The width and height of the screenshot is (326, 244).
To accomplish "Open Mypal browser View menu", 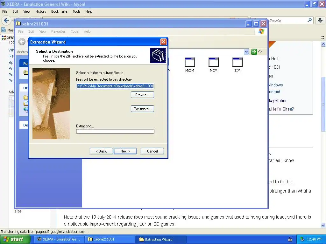I will [27, 11].
